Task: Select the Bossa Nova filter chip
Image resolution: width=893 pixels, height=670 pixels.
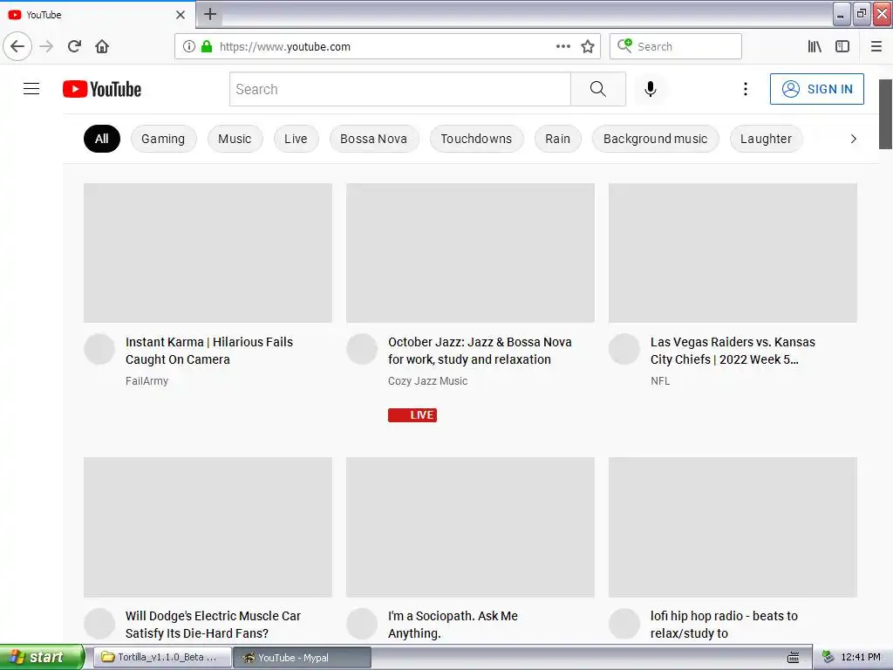Action: point(373,139)
